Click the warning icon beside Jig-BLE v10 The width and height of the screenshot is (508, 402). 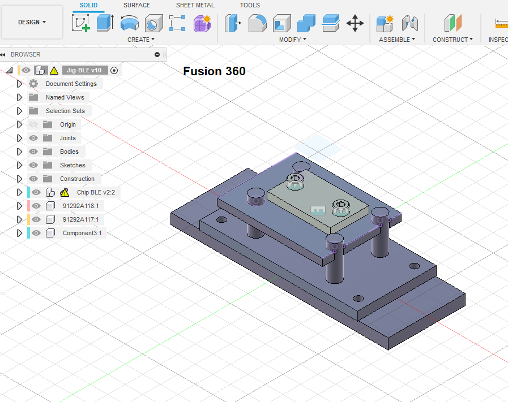[54, 70]
